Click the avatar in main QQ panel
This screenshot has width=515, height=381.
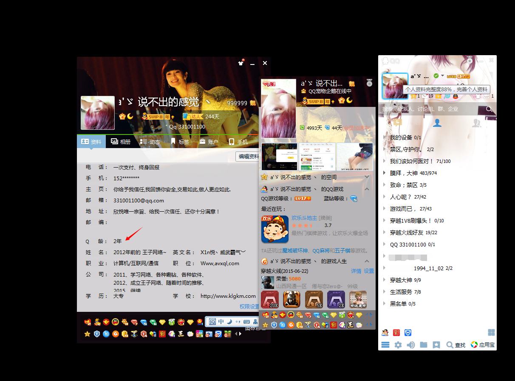(395, 86)
